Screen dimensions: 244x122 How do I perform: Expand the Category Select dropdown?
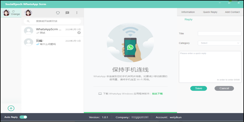click(x=220, y=43)
